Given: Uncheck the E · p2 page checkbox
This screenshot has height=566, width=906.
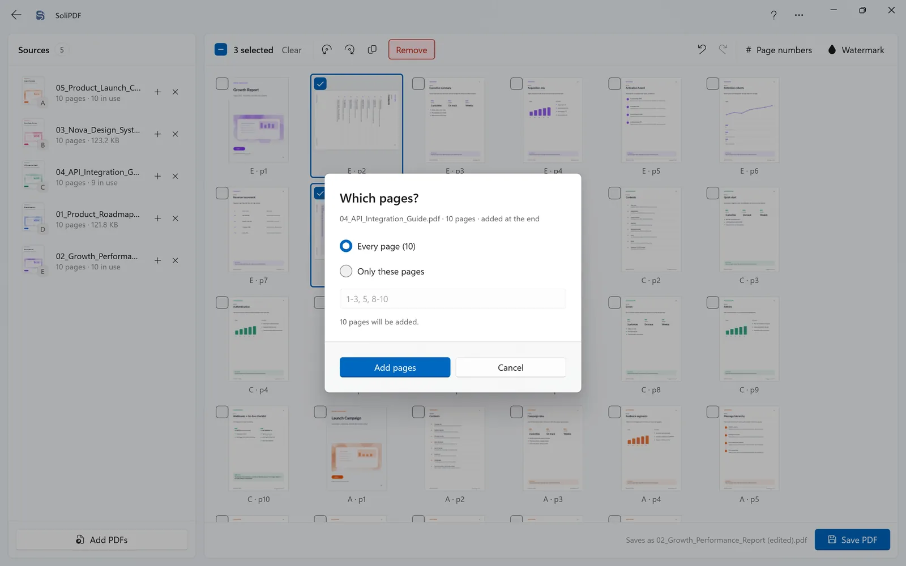Looking at the screenshot, I should [320, 84].
